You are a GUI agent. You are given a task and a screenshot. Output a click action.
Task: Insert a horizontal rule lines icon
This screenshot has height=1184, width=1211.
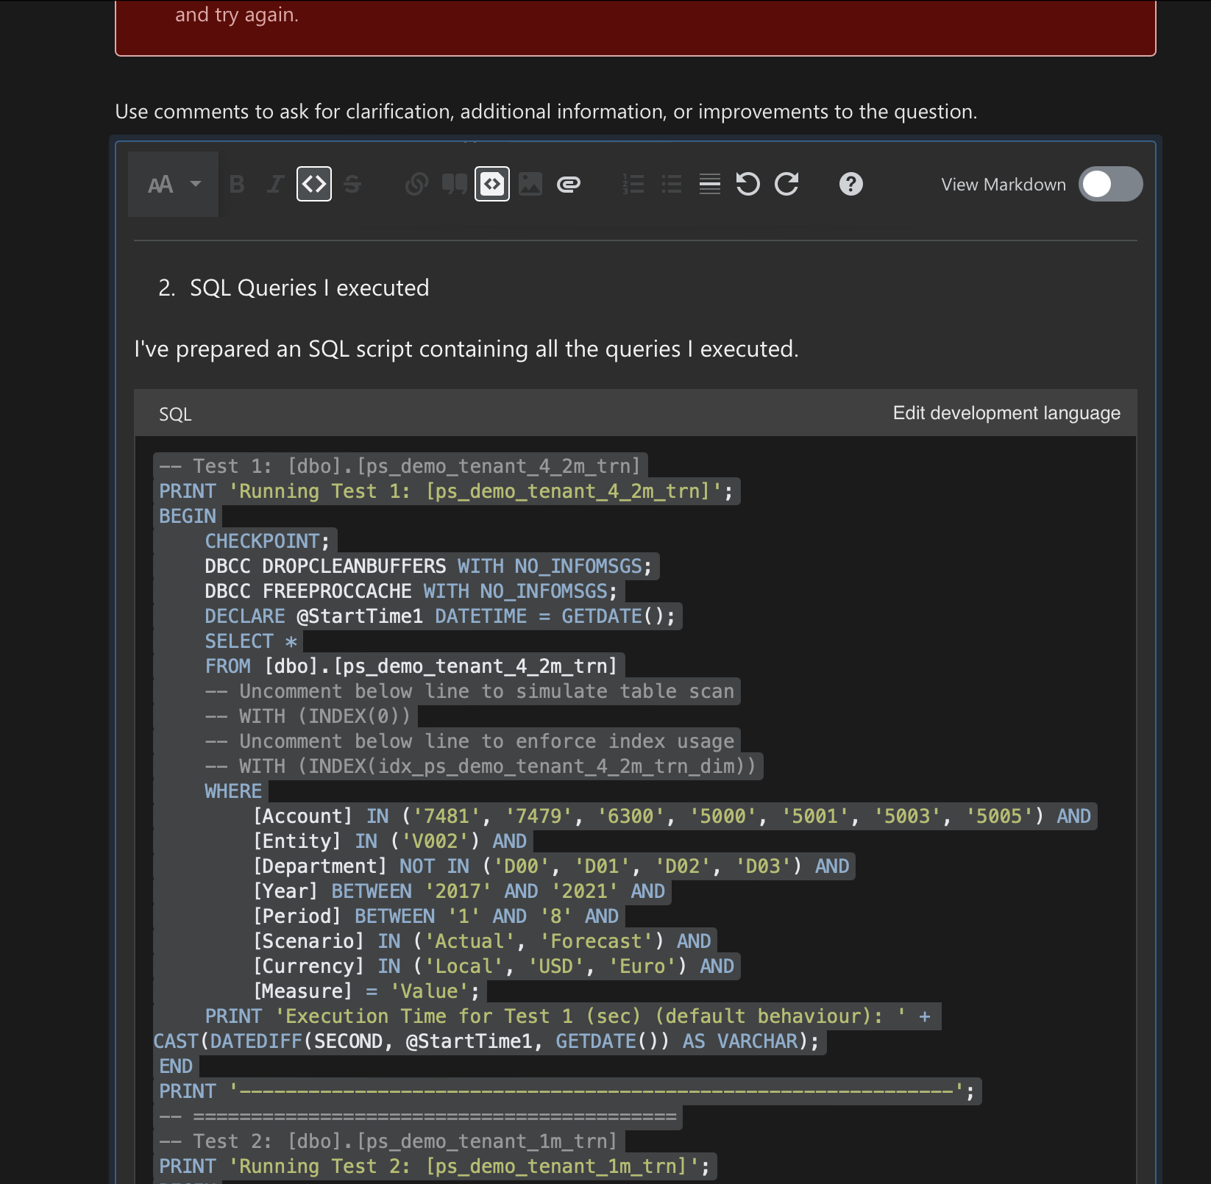(x=709, y=184)
